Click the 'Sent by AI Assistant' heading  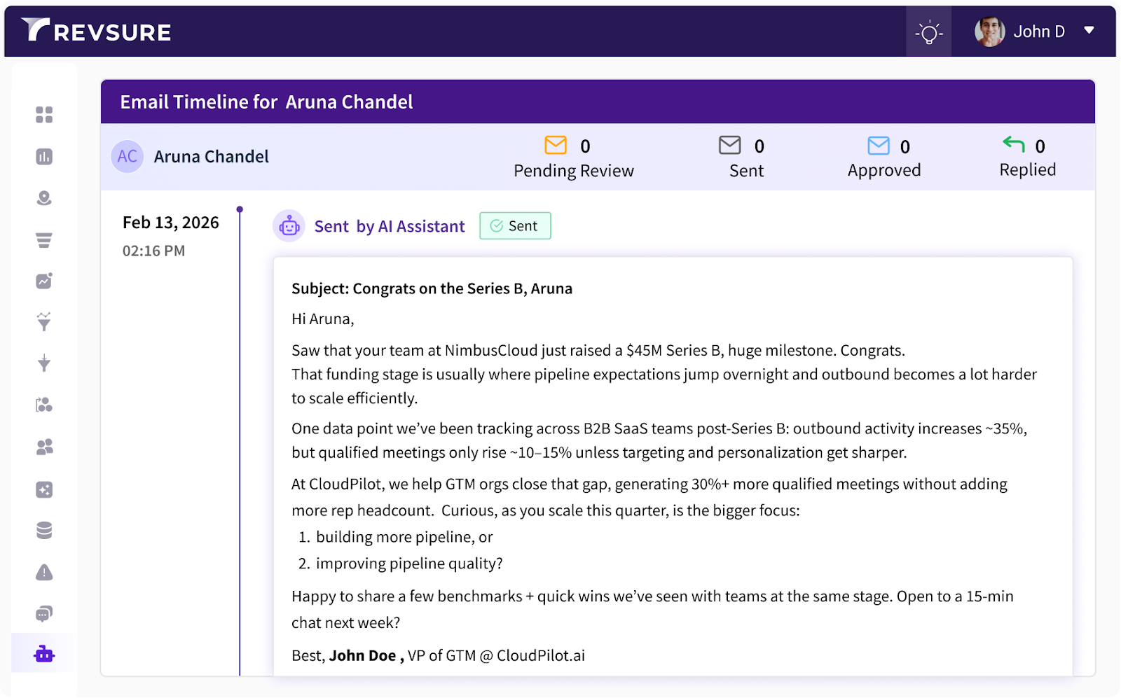(x=390, y=226)
